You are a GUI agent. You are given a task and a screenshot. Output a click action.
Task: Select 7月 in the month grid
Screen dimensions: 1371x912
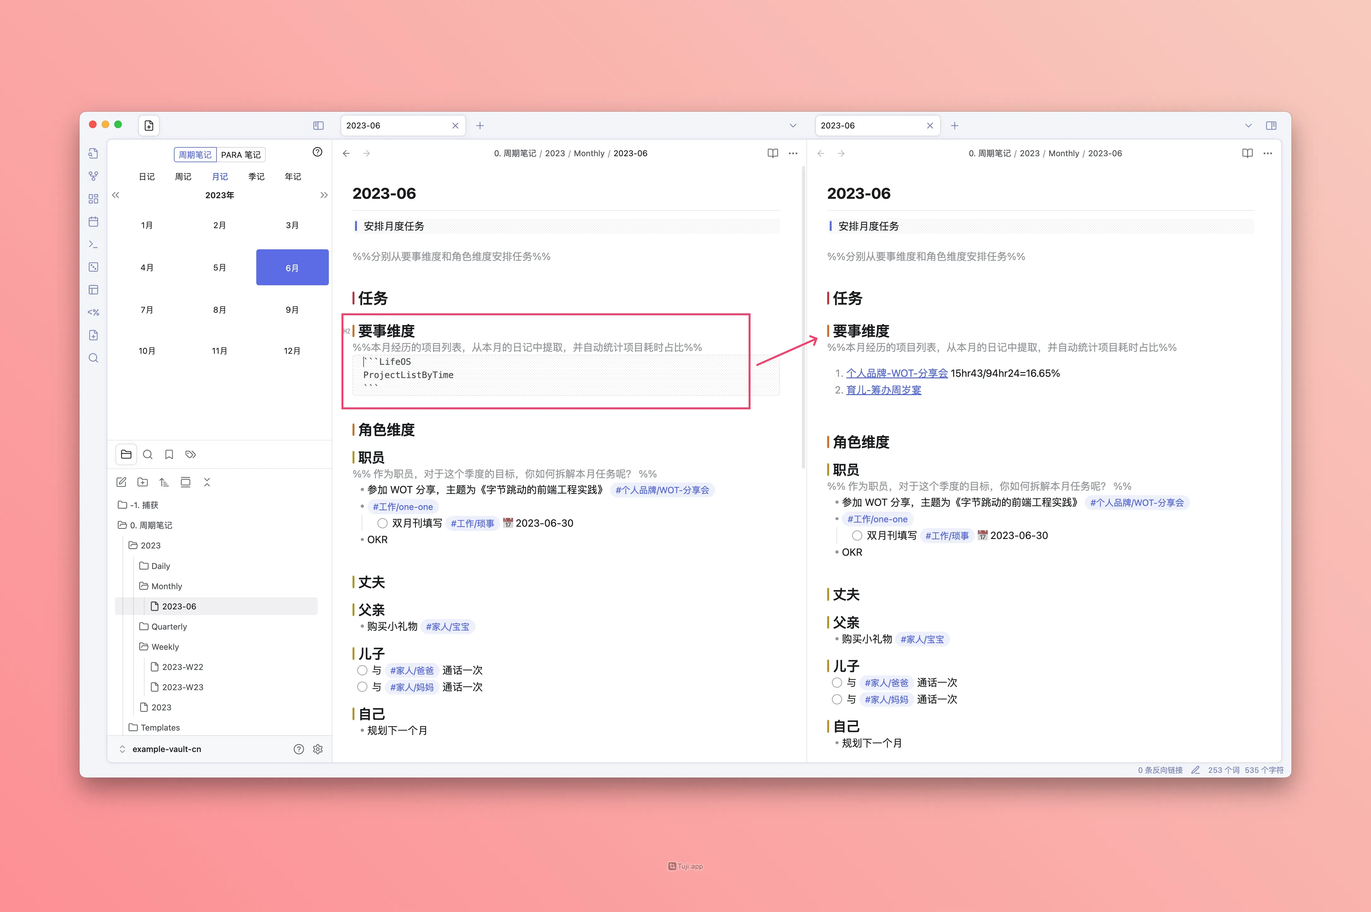coord(146,310)
